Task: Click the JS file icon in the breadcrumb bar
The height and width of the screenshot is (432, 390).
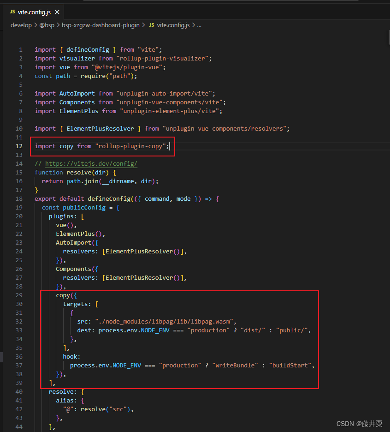Action: [x=152, y=25]
